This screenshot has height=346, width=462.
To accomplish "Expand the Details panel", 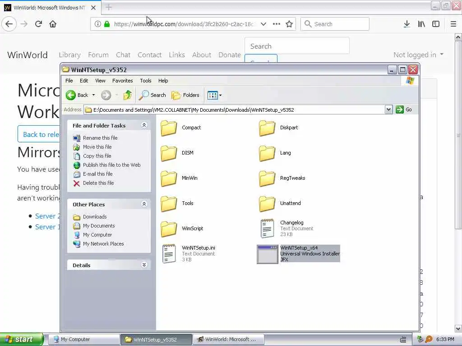I will coord(144,265).
